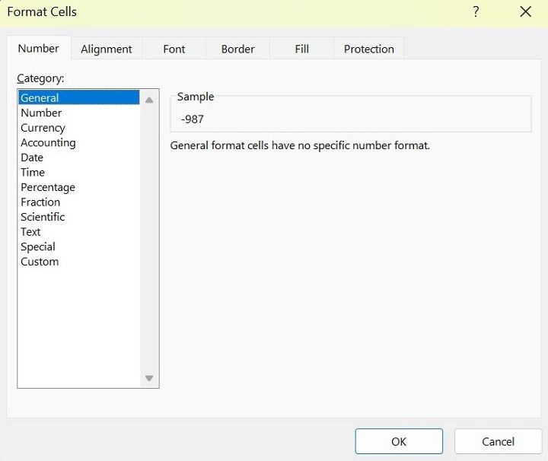Choose the Custom category
The image size is (548, 461).
[x=40, y=262]
